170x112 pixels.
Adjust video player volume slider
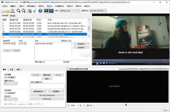(x=113, y=63)
